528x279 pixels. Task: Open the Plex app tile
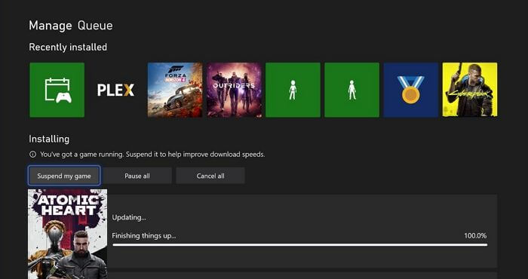click(x=116, y=90)
